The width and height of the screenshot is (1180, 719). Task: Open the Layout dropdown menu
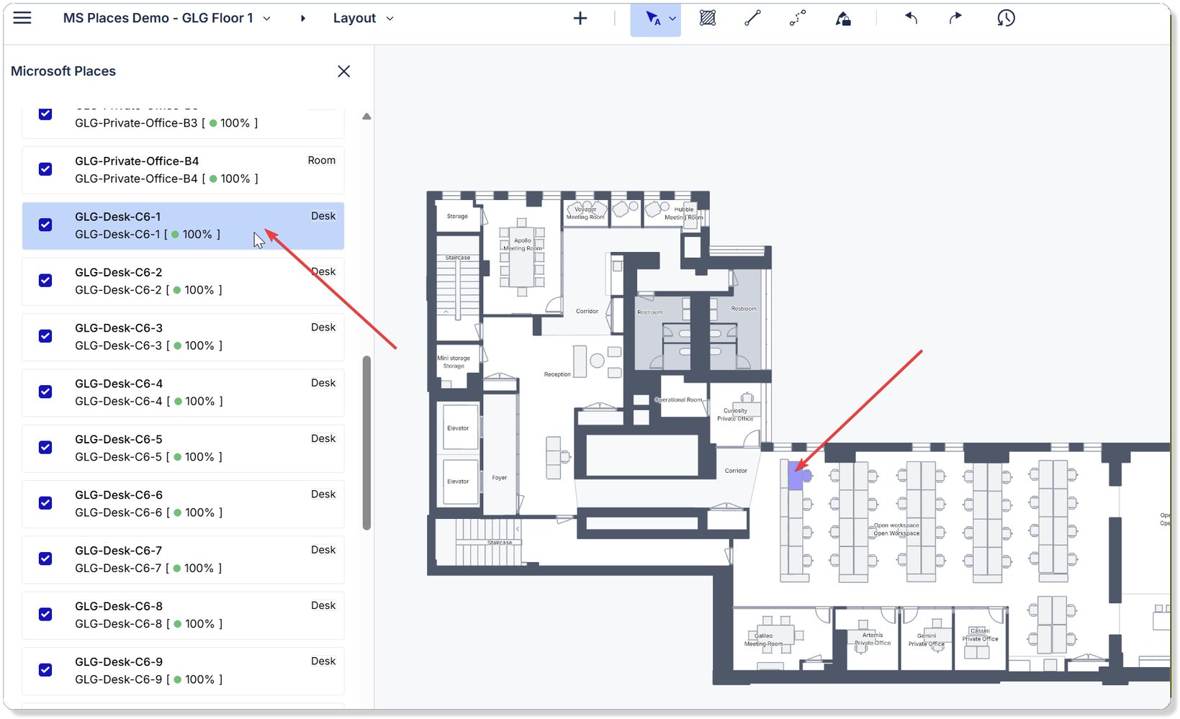364,19
